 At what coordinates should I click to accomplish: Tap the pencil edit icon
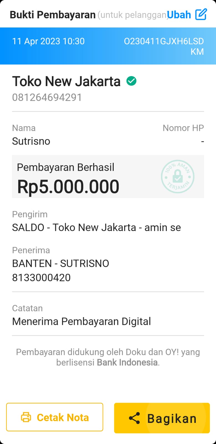pos(201,14)
